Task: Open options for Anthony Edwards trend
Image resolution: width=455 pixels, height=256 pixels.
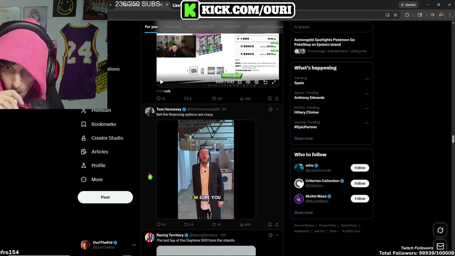Action: click(x=367, y=94)
